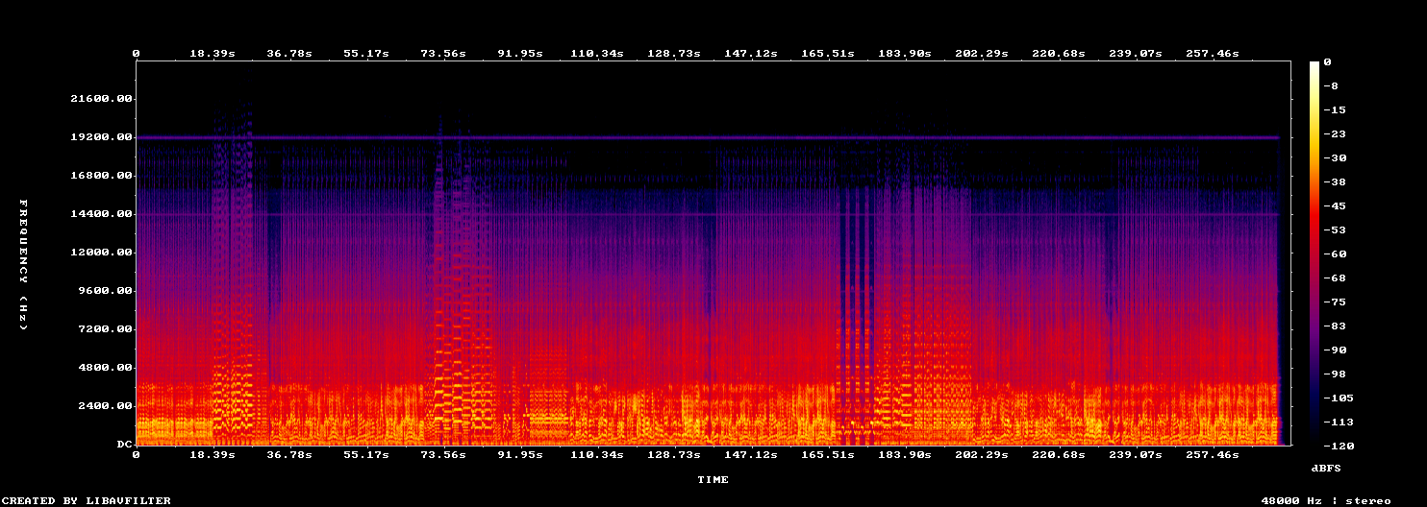Click the -120 value on dBFS legend
Image resolution: width=1427 pixels, height=507 pixels.
[x=1338, y=446]
